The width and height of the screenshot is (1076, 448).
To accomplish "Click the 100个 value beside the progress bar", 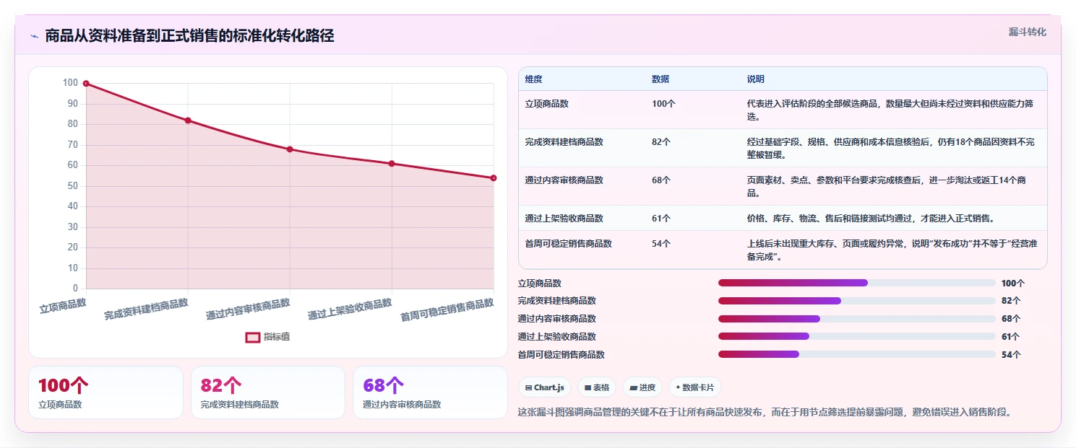I will tap(1013, 284).
